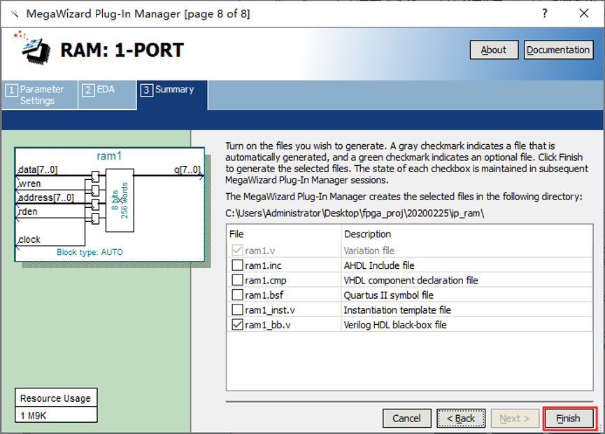The image size is (605, 434).
Task: Uncheck the ram1_bb.v black-box file
Action: (238, 325)
